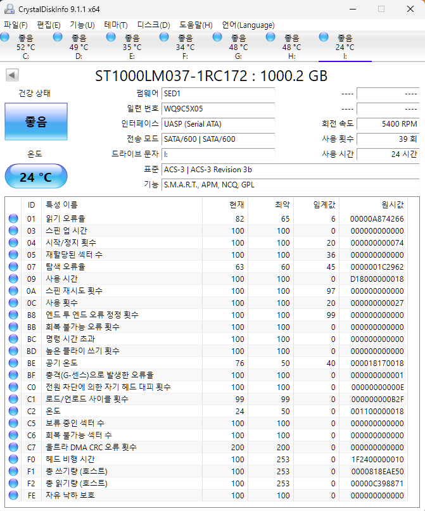Select drive D: status orb
Screen dimensions: 425x511
pos(58,37)
